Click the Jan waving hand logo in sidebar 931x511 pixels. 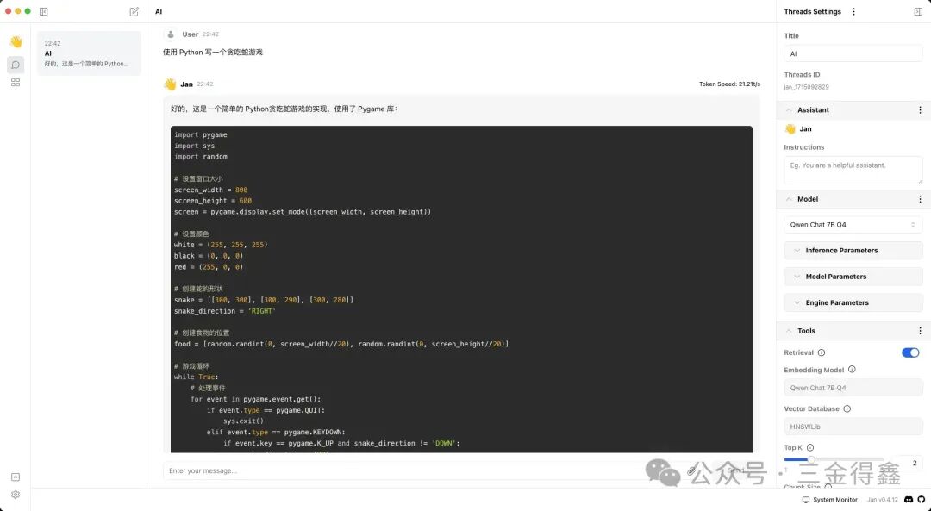click(x=16, y=41)
